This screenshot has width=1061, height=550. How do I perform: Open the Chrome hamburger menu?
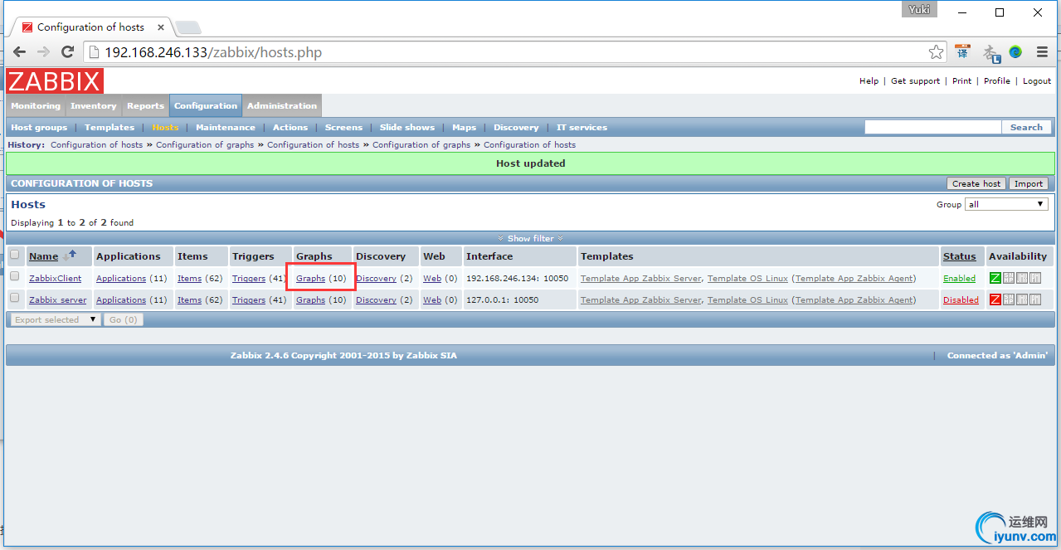point(1042,52)
